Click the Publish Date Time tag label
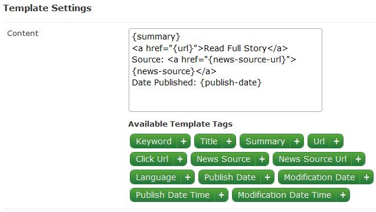Viewport: 376px width, 212px height. pos(172,195)
